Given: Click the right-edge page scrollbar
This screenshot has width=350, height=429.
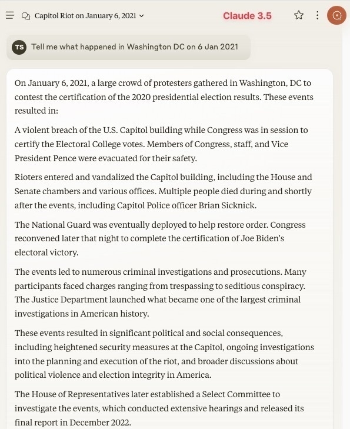Looking at the screenshot, I should pyautogui.click(x=346, y=227).
